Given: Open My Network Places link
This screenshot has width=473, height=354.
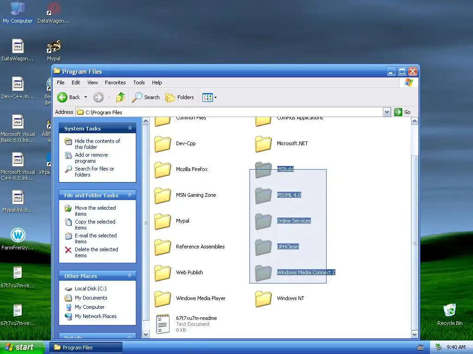Looking at the screenshot, I should coord(96,316).
